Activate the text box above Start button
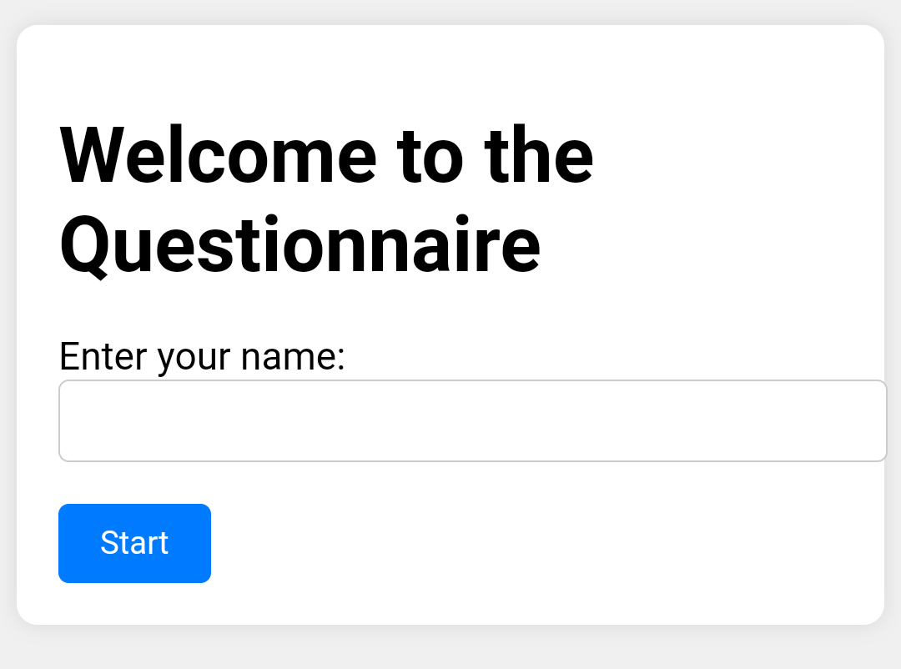 472,420
